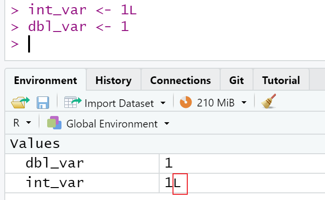Click the Import Dataset table icon
Viewport: 325px width, 200px height.
(x=73, y=102)
